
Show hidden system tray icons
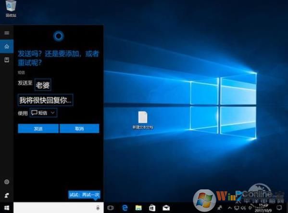coord(230,208)
